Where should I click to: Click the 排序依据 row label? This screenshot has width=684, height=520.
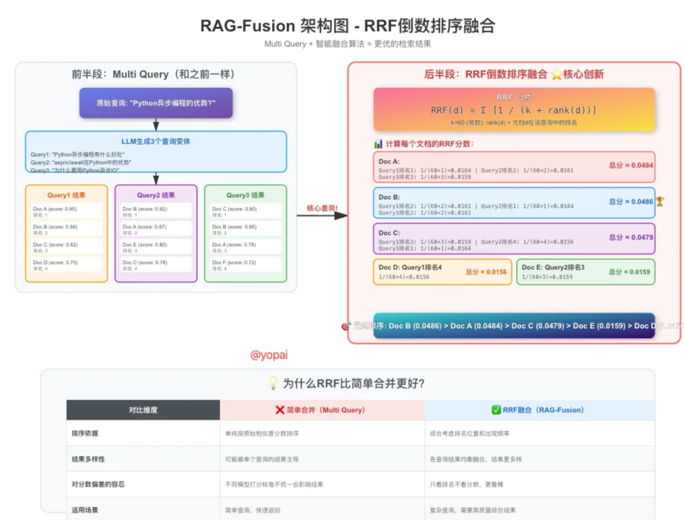coord(85,433)
